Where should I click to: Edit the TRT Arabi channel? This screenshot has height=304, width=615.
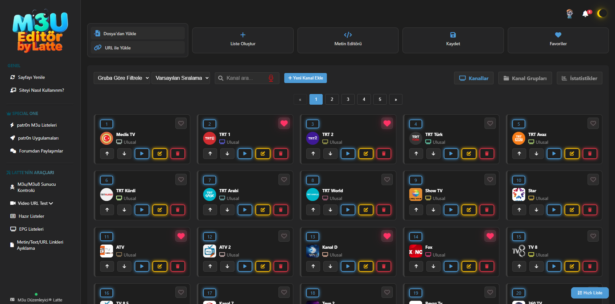point(263,210)
